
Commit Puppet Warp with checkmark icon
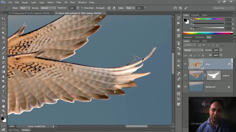pyautogui.click(x=186, y=8)
